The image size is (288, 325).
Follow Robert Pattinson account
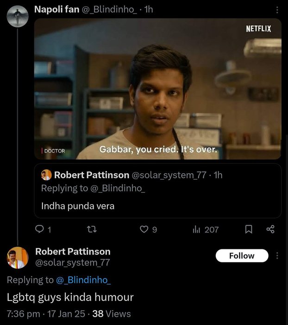242,255
